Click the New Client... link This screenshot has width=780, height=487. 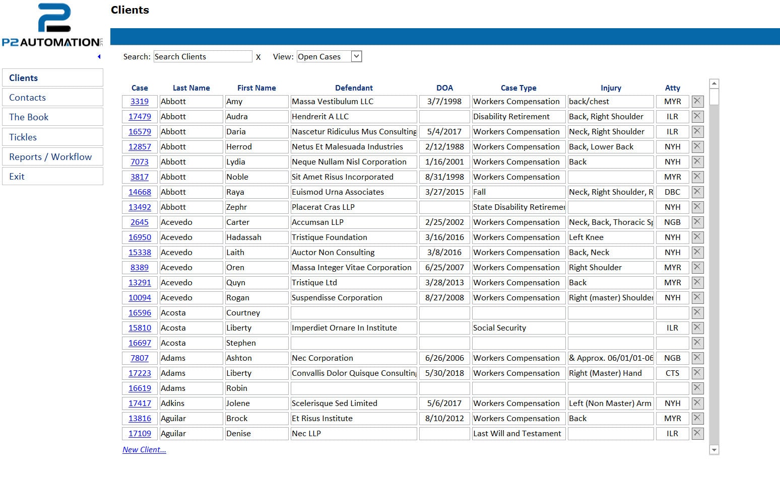click(x=144, y=450)
